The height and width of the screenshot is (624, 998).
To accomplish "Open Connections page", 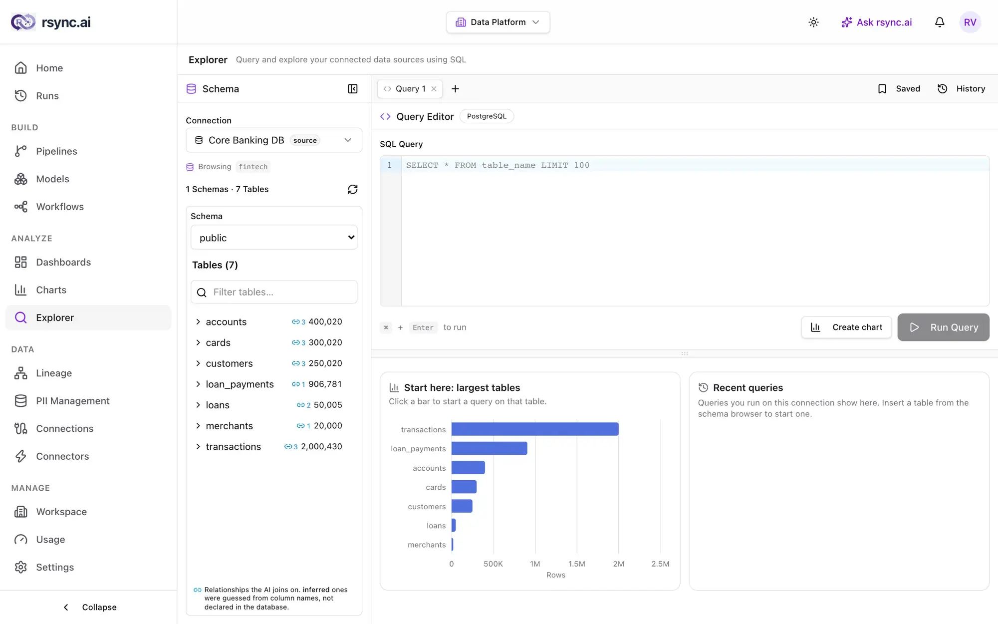I will [x=88, y=428].
